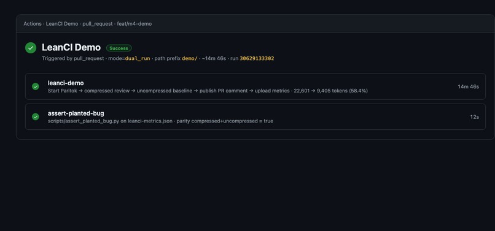The height and width of the screenshot is (231, 495).
Task: Click the 12s duration of assert-planted-bug
Action: coord(474,116)
